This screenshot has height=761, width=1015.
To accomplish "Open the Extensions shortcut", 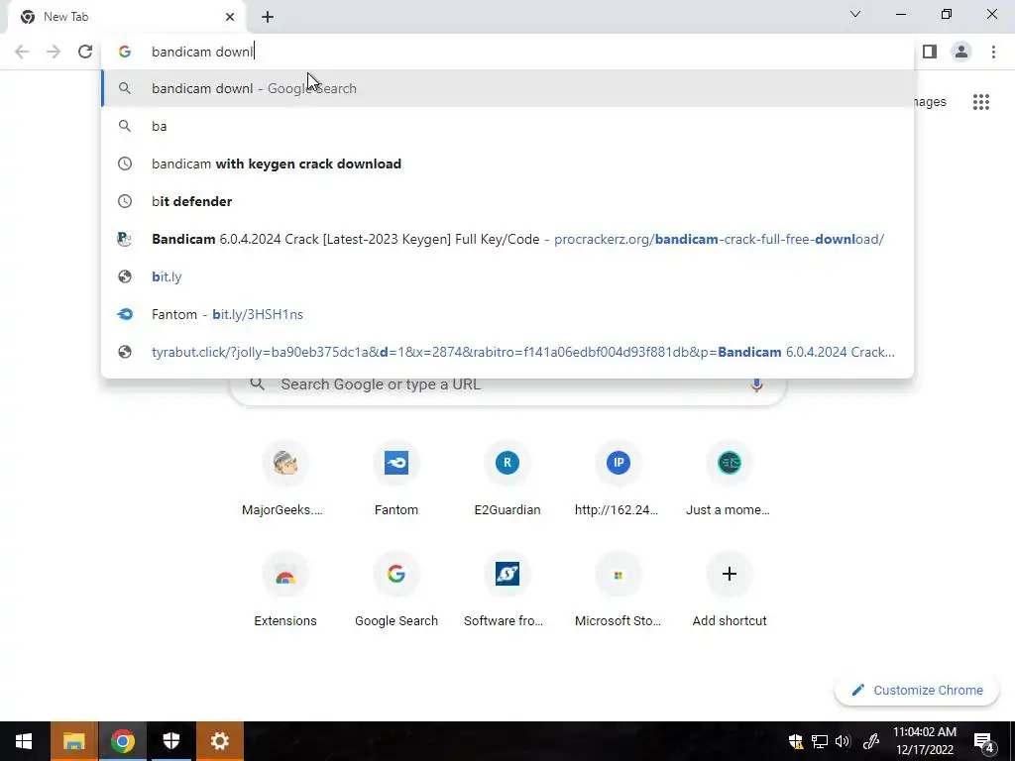I will (284, 591).
